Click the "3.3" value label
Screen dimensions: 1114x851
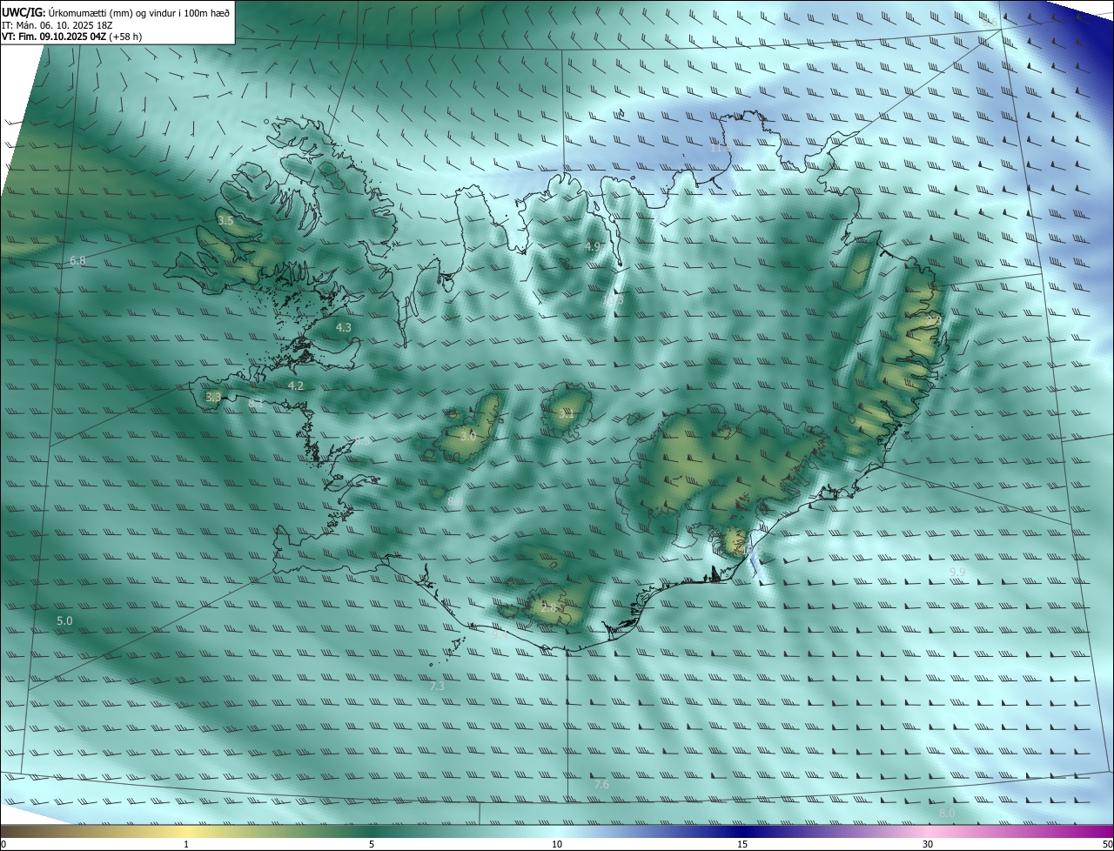(213, 397)
